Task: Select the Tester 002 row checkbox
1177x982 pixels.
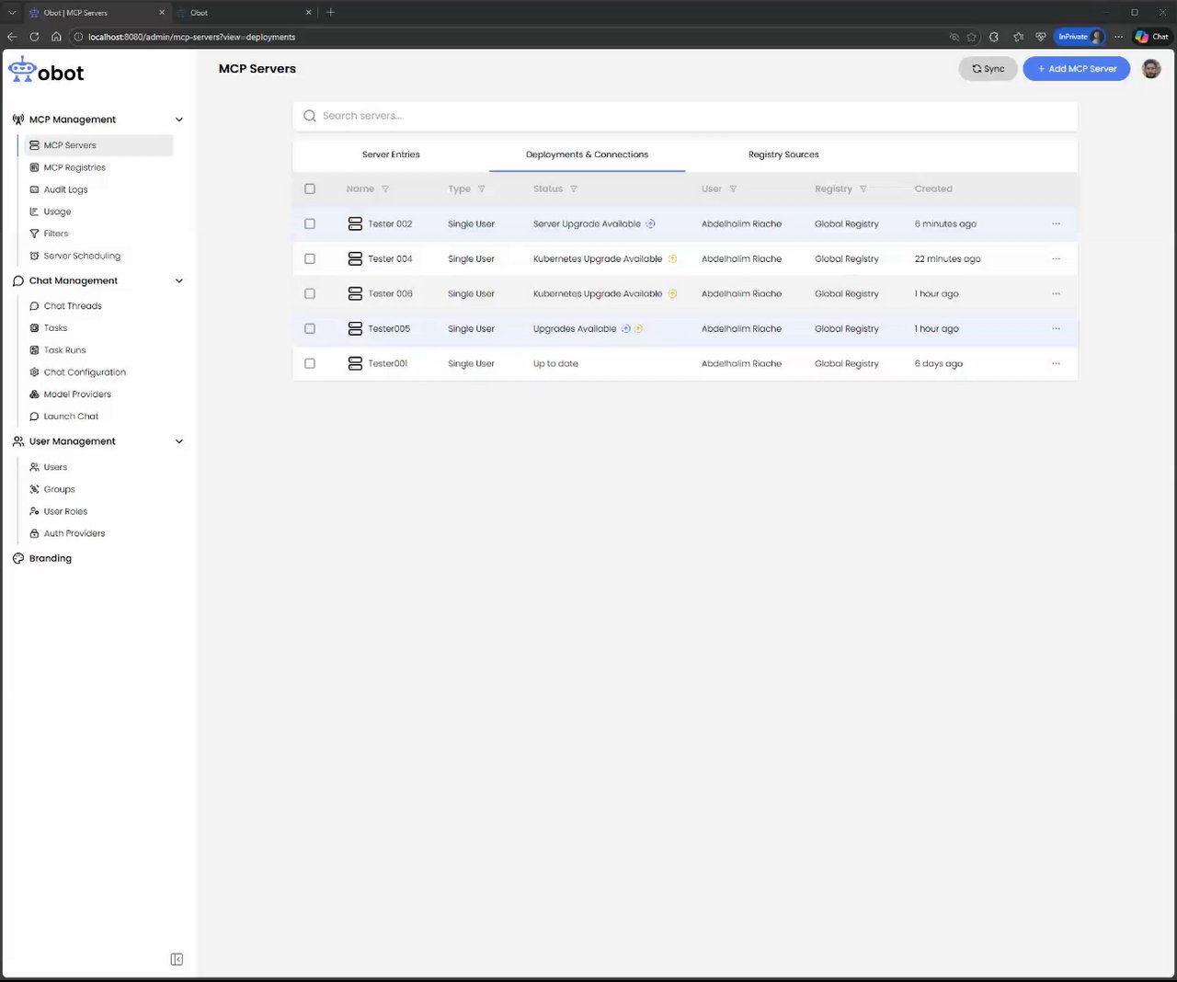Action: pyautogui.click(x=310, y=224)
